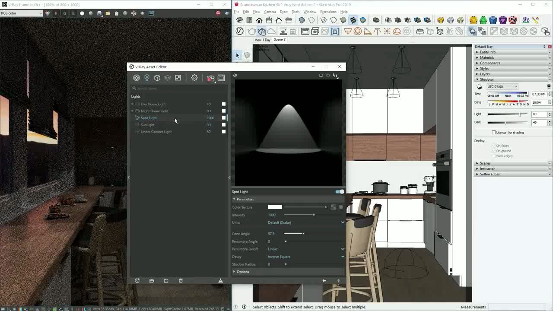
Task: Open the Render Settings gear in V-Ray Asset Editor
Action: point(194,78)
